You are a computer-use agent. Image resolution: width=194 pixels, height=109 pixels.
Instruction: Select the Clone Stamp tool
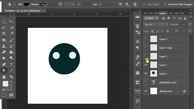pyautogui.click(x=4, y=46)
